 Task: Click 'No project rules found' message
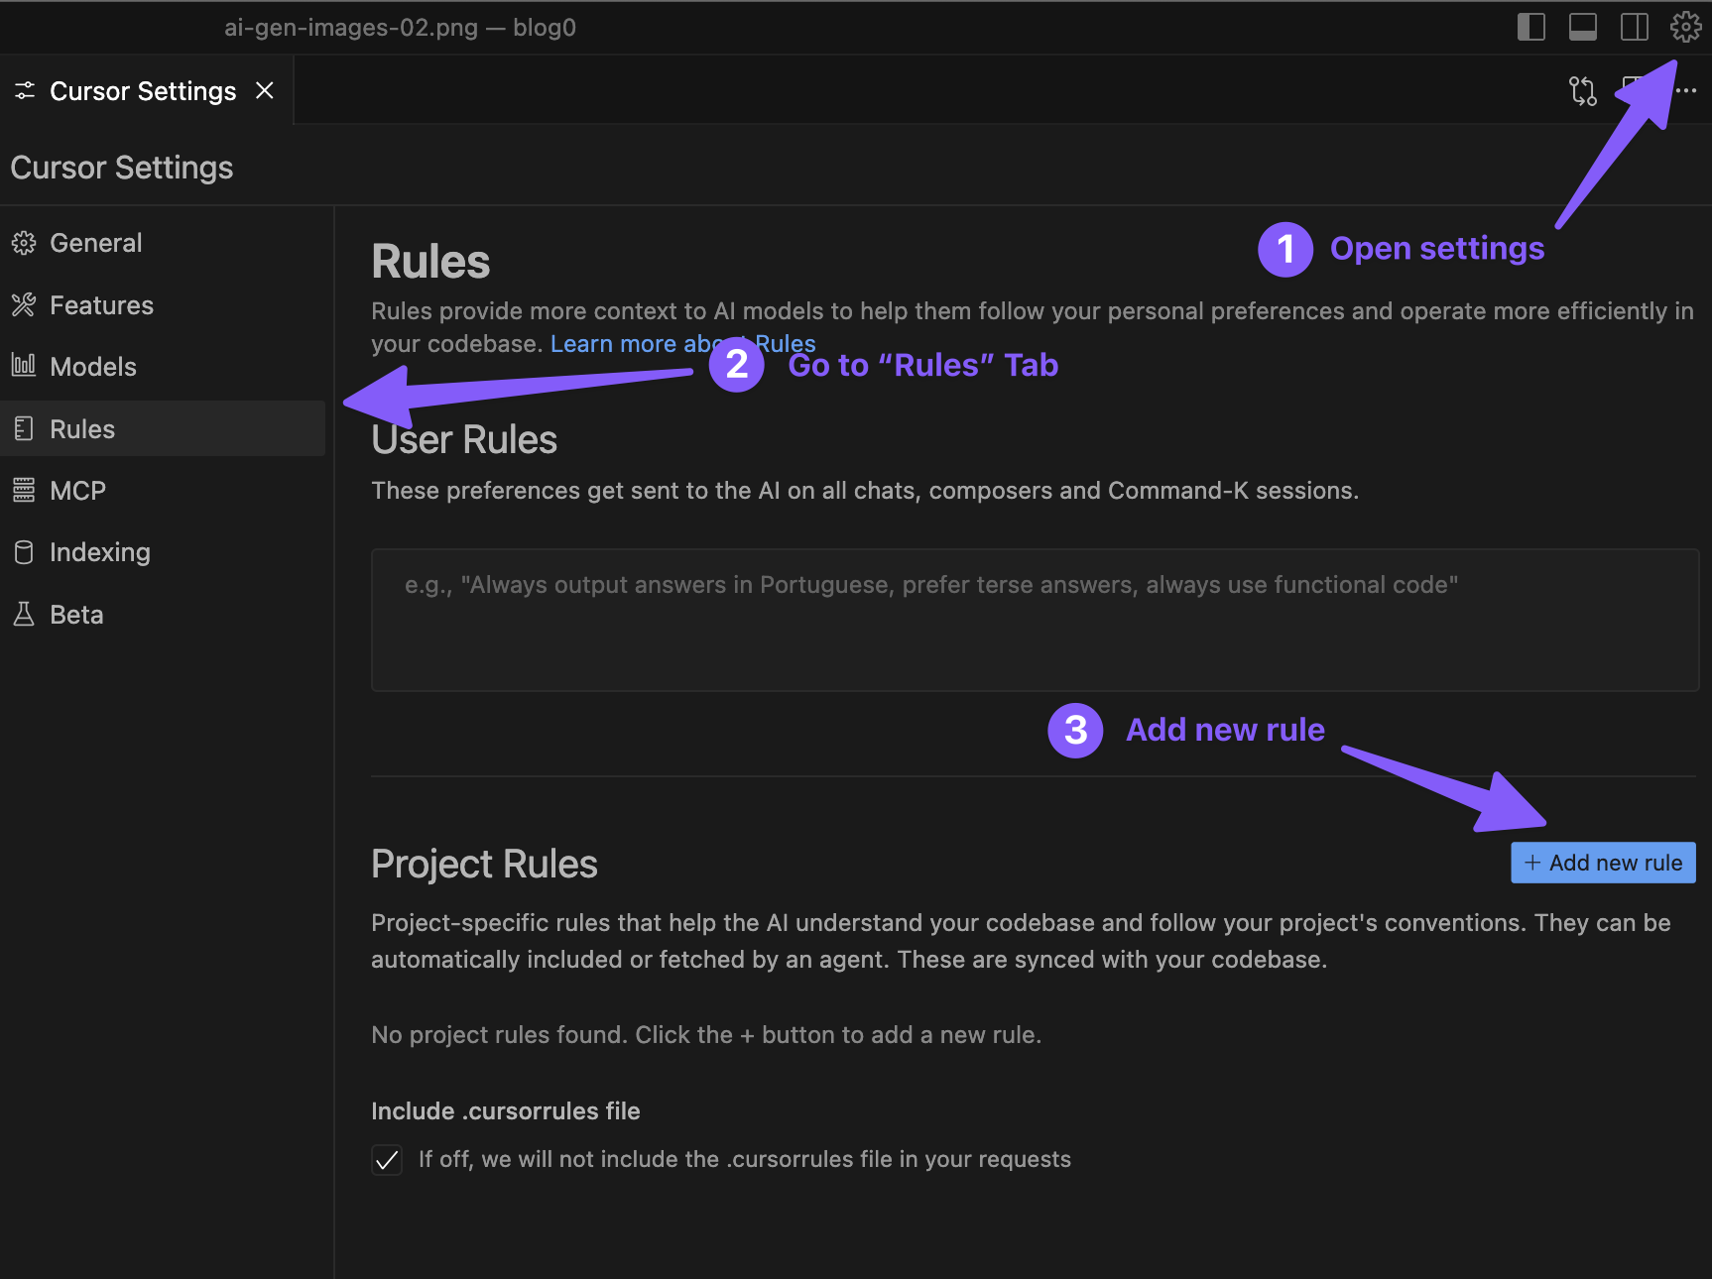coord(706,1035)
